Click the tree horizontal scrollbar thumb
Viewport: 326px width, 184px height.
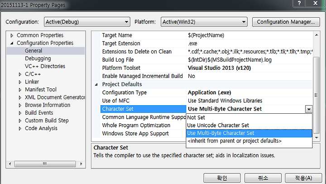click(x=45, y=164)
